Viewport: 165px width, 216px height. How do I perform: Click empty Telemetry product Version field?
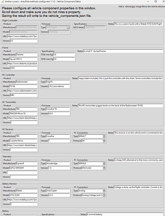click(24, 177)
